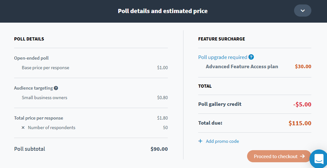The height and width of the screenshot is (168, 327).
Task: Open the chat support bubble icon
Action: tap(319, 159)
